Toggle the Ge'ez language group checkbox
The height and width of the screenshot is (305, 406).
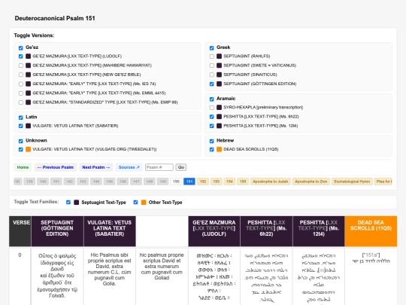point(21,48)
